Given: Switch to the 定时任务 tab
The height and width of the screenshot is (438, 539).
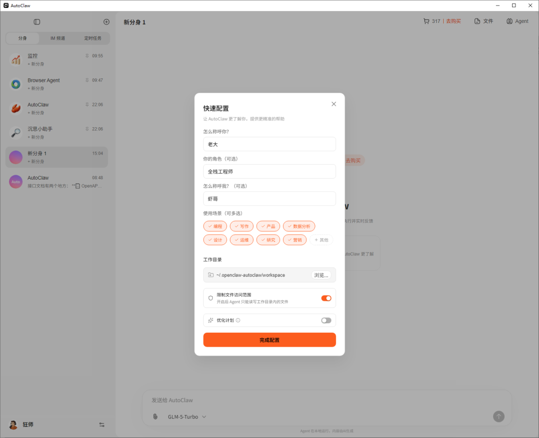Looking at the screenshot, I should tap(93, 38).
